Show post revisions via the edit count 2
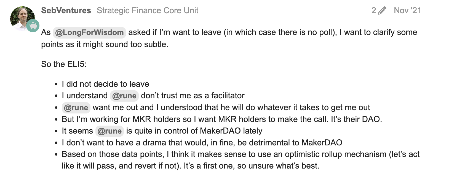 click(x=374, y=10)
